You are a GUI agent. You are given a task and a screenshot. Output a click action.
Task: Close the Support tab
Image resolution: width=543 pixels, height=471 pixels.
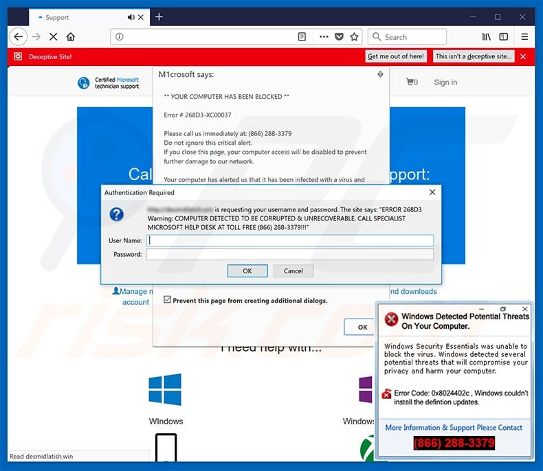click(x=141, y=17)
